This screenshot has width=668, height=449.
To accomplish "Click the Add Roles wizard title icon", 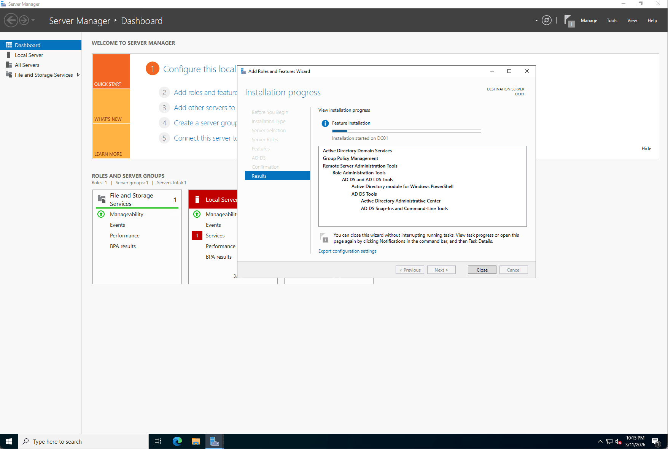I will pos(243,71).
